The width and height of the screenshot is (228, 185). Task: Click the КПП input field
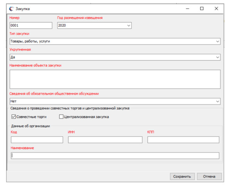click(183, 140)
